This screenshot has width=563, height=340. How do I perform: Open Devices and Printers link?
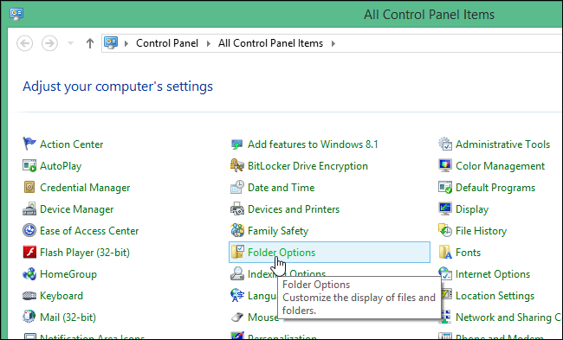(x=294, y=209)
